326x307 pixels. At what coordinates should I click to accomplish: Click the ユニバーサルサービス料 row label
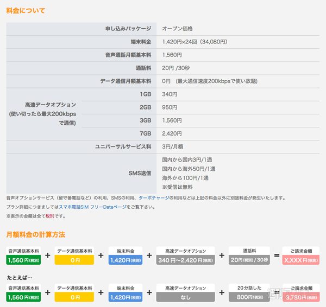[x=123, y=147]
